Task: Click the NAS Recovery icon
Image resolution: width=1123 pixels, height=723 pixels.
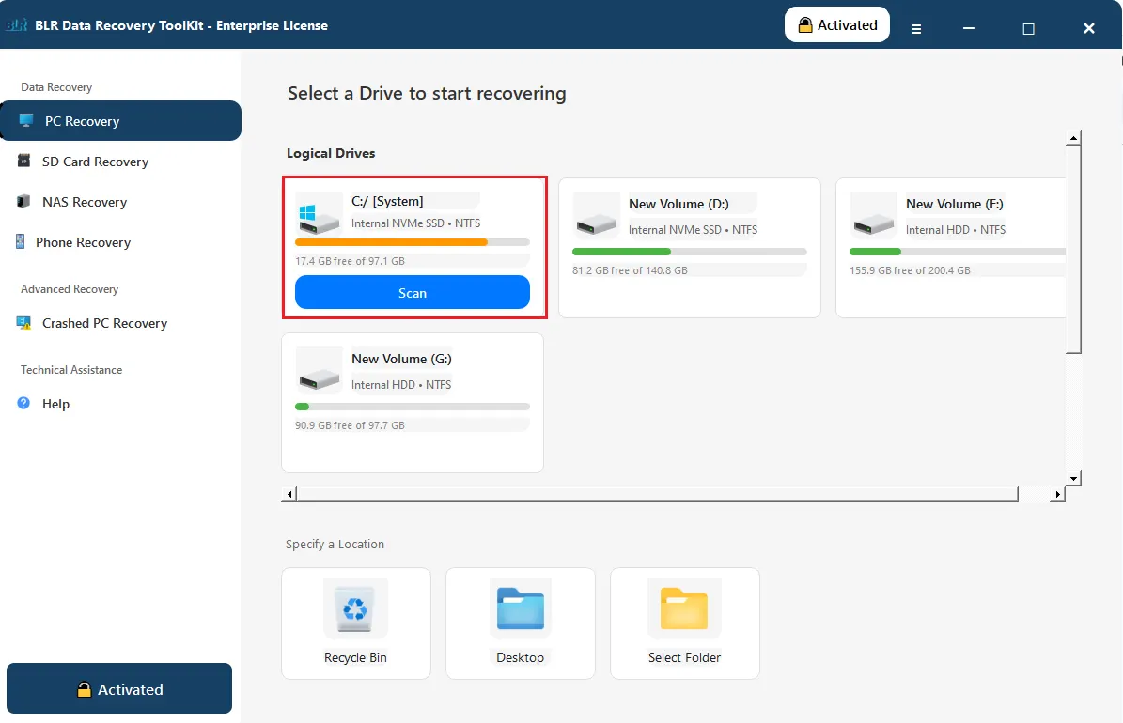Action: pos(23,202)
